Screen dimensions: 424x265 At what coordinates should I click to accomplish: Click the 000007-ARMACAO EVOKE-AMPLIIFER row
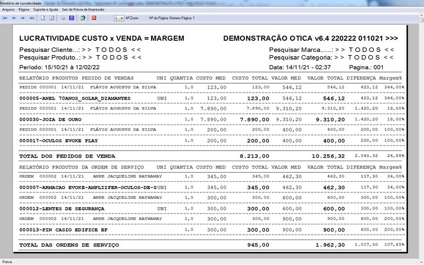click(211, 188)
